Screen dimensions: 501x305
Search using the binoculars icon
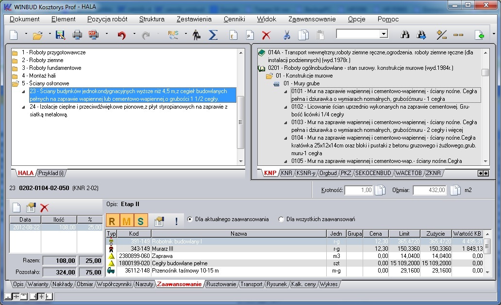click(405, 35)
